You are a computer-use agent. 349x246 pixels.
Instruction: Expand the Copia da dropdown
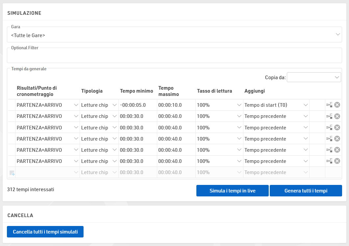tap(313, 77)
